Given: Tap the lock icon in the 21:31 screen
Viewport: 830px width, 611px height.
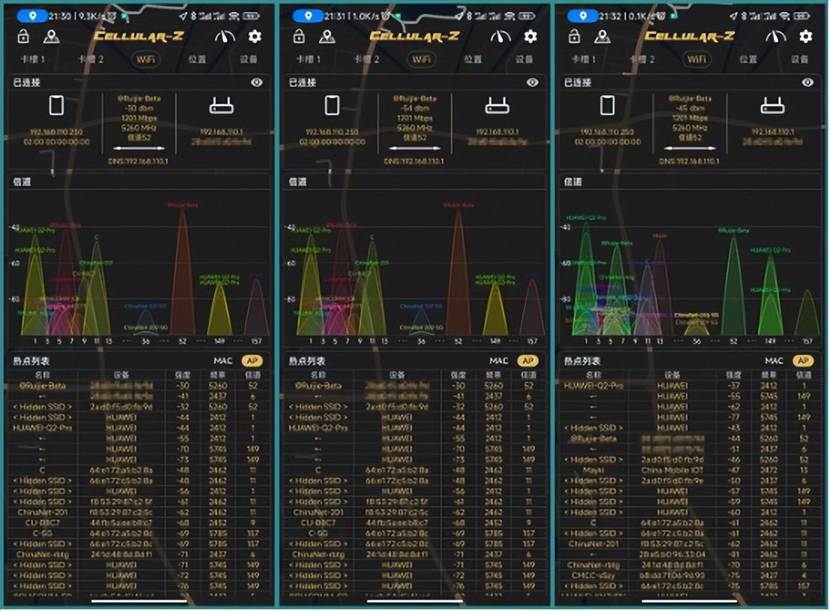Looking at the screenshot, I should 299,36.
